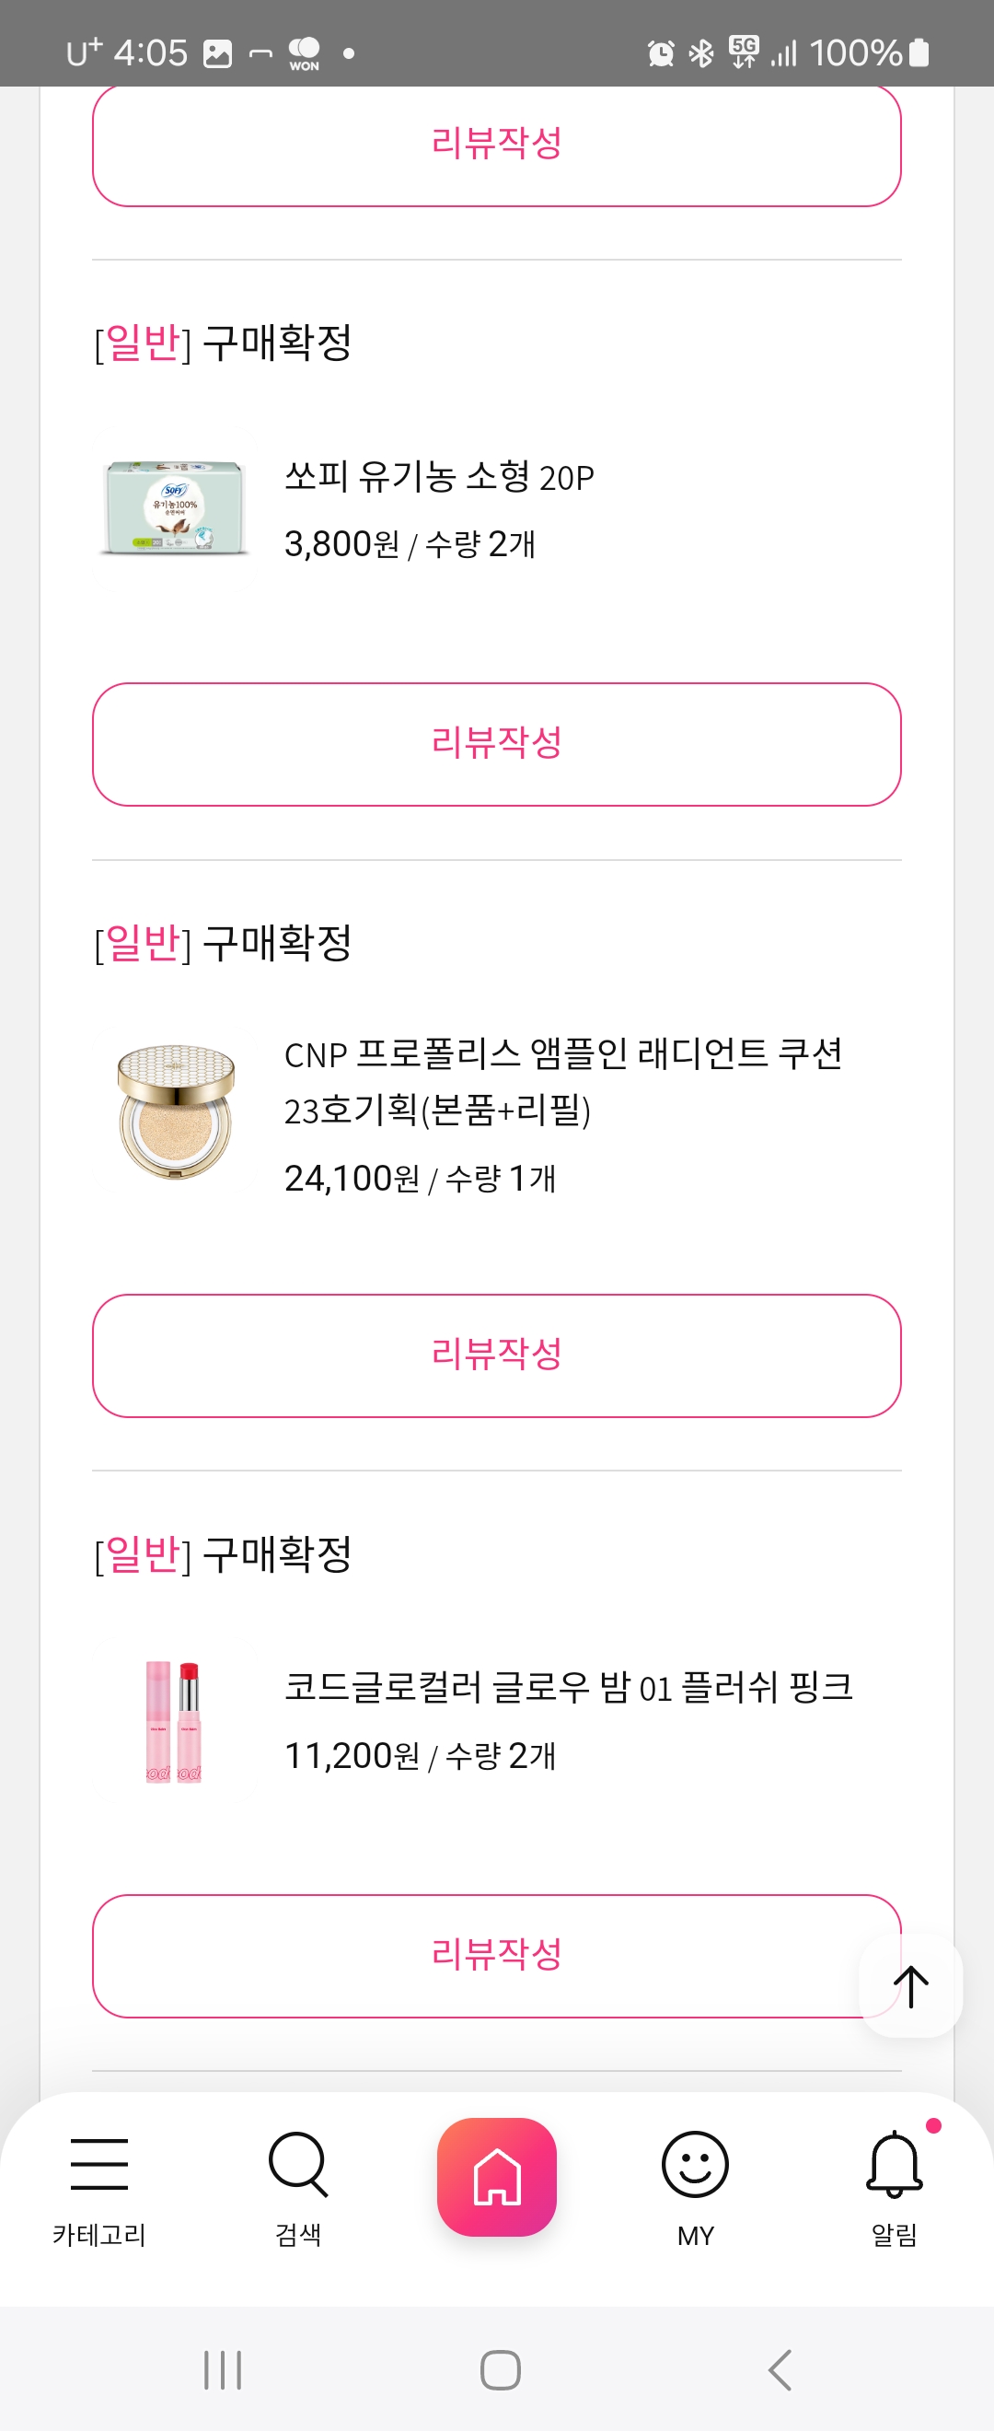Open pink glow balm product image
The height and width of the screenshot is (2431, 994).
pyautogui.click(x=176, y=1719)
